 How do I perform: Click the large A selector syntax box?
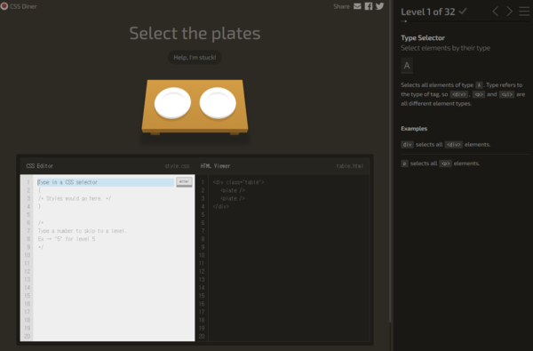[x=407, y=66]
